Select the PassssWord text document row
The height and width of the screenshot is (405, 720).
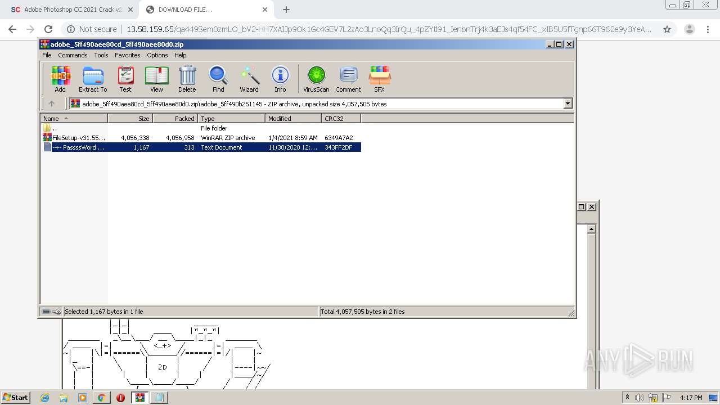[201, 147]
